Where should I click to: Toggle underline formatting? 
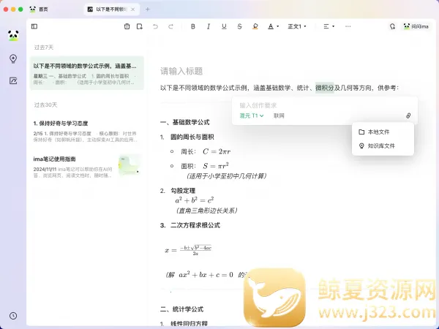click(224, 26)
